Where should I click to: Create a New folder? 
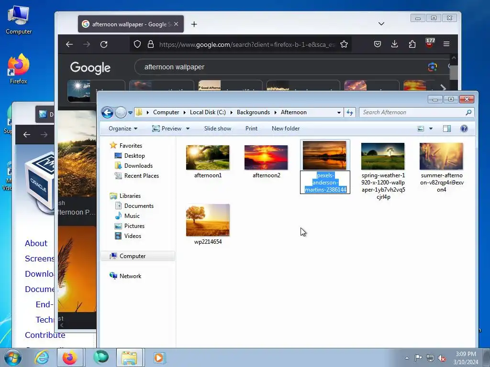point(286,129)
